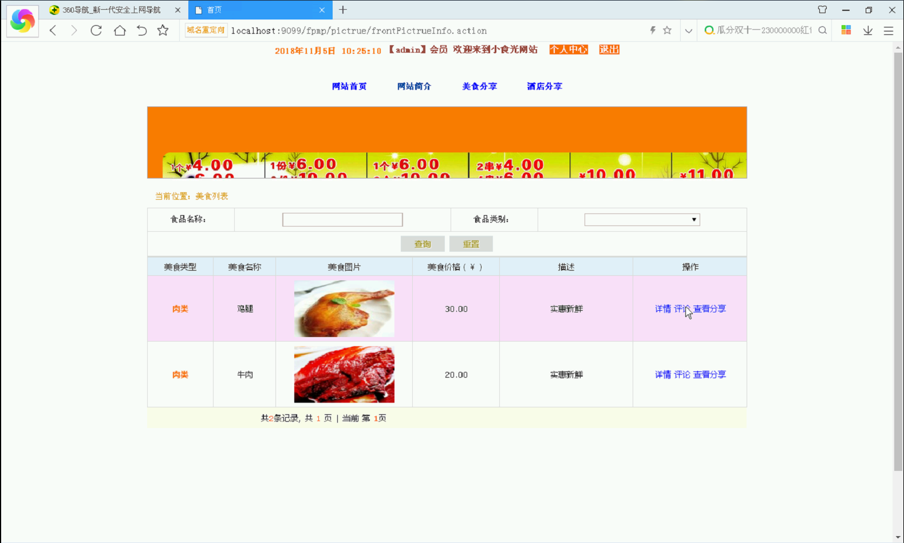Open 查看分享 for 牛肉 row
This screenshot has height=543, width=904.
coord(709,375)
